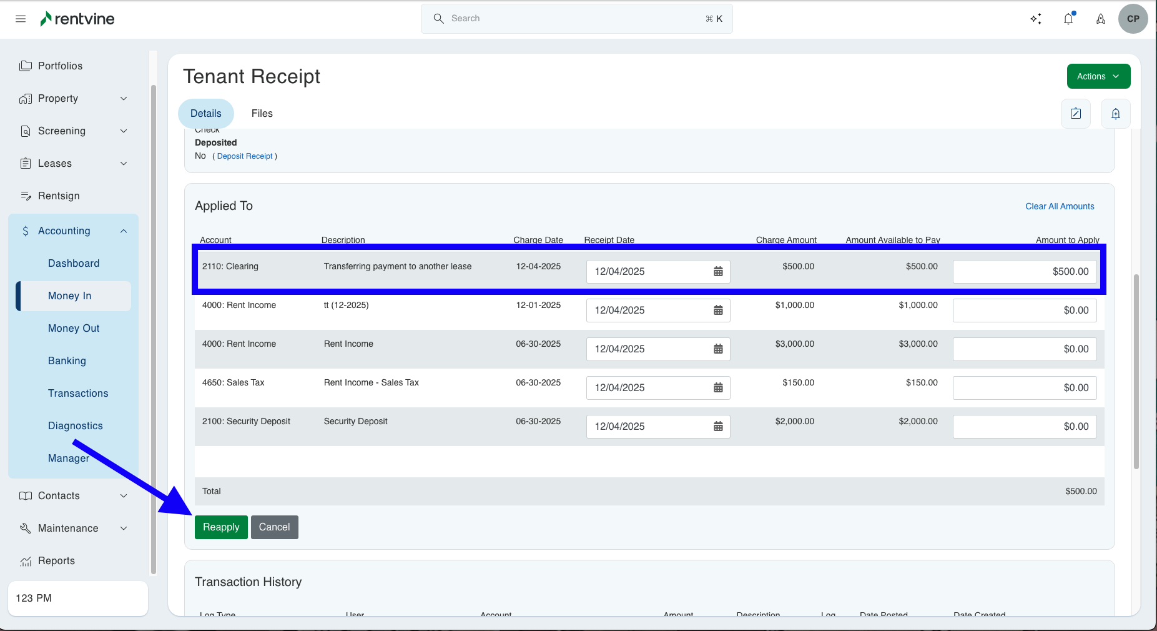This screenshot has width=1157, height=631.
Task: Open the Actions dropdown button
Action: (1098, 76)
